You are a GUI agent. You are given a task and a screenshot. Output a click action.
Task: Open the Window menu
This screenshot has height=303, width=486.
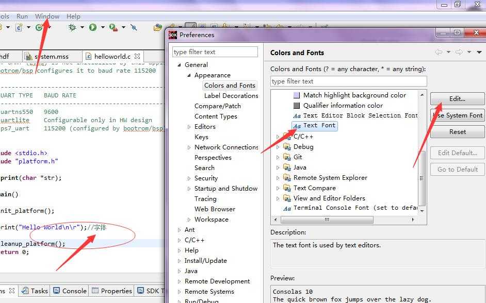point(47,16)
